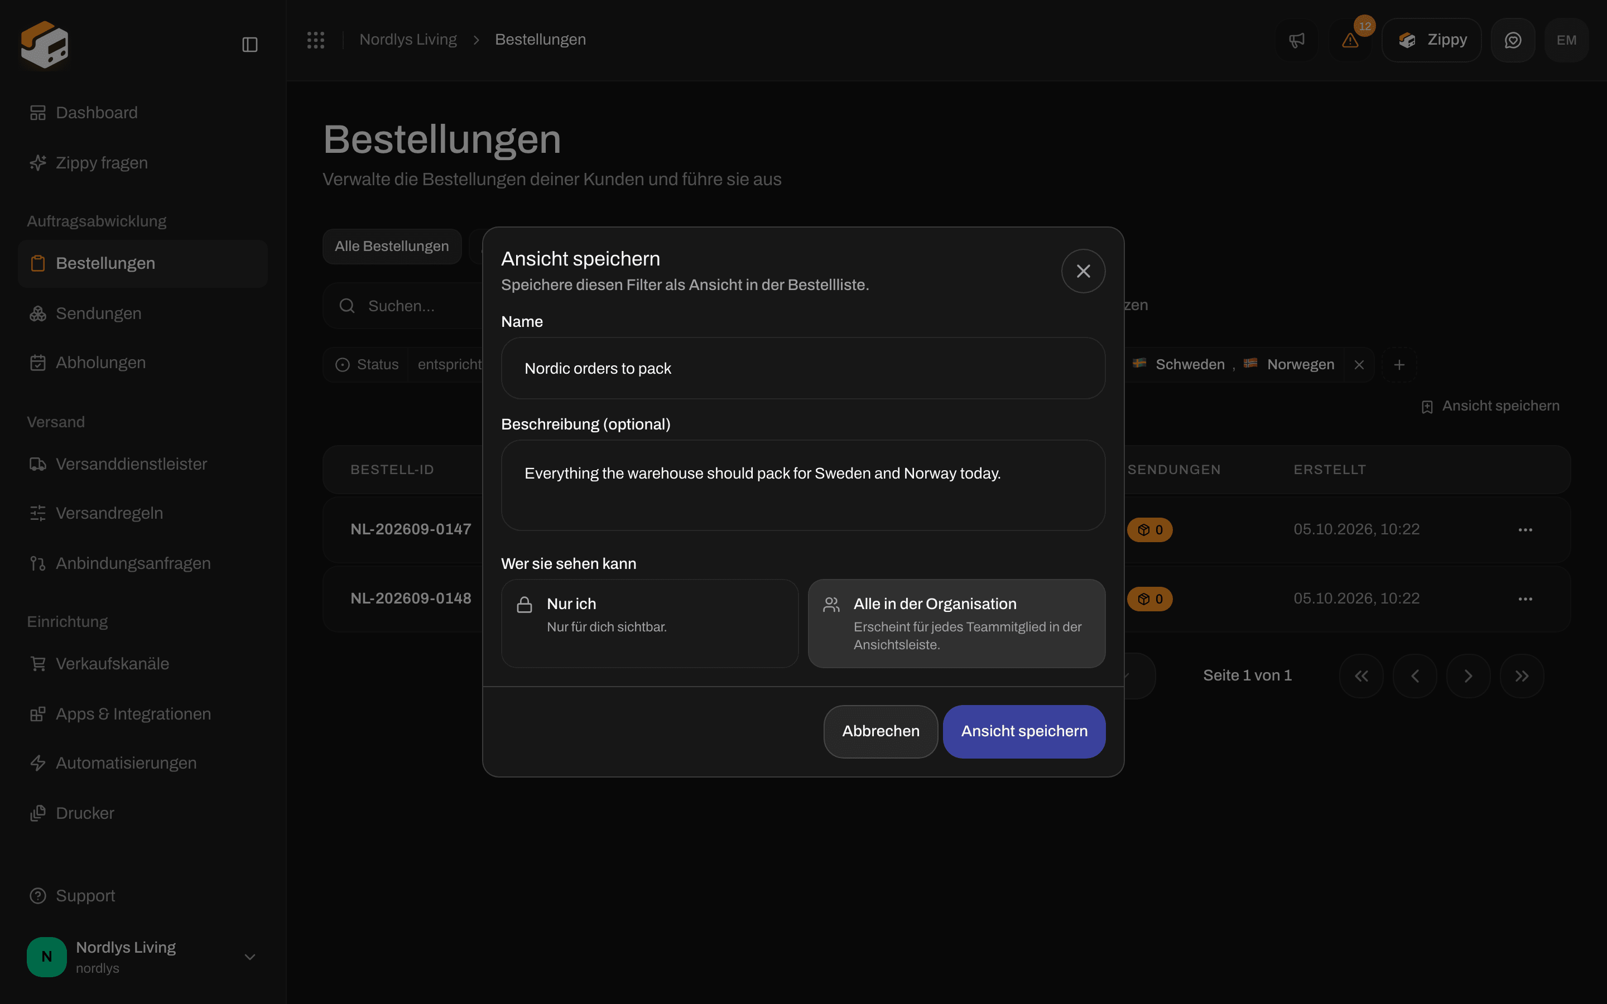This screenshot has width=1607, height=1004.
Task: Go to the previous page
Action: click(x=1415, y=676)
